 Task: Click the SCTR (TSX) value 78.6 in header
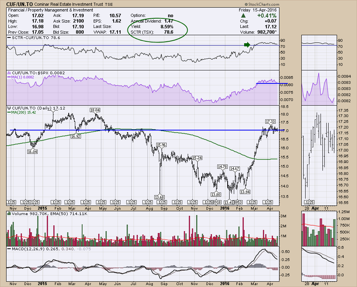169,32
